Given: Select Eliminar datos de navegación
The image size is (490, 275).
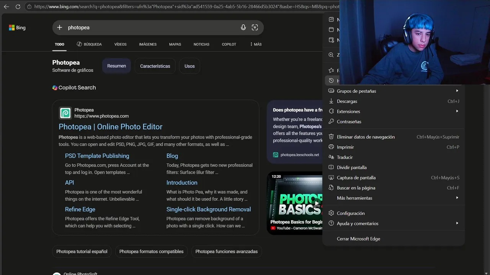Looking at the screenshot, I should 394,137.
